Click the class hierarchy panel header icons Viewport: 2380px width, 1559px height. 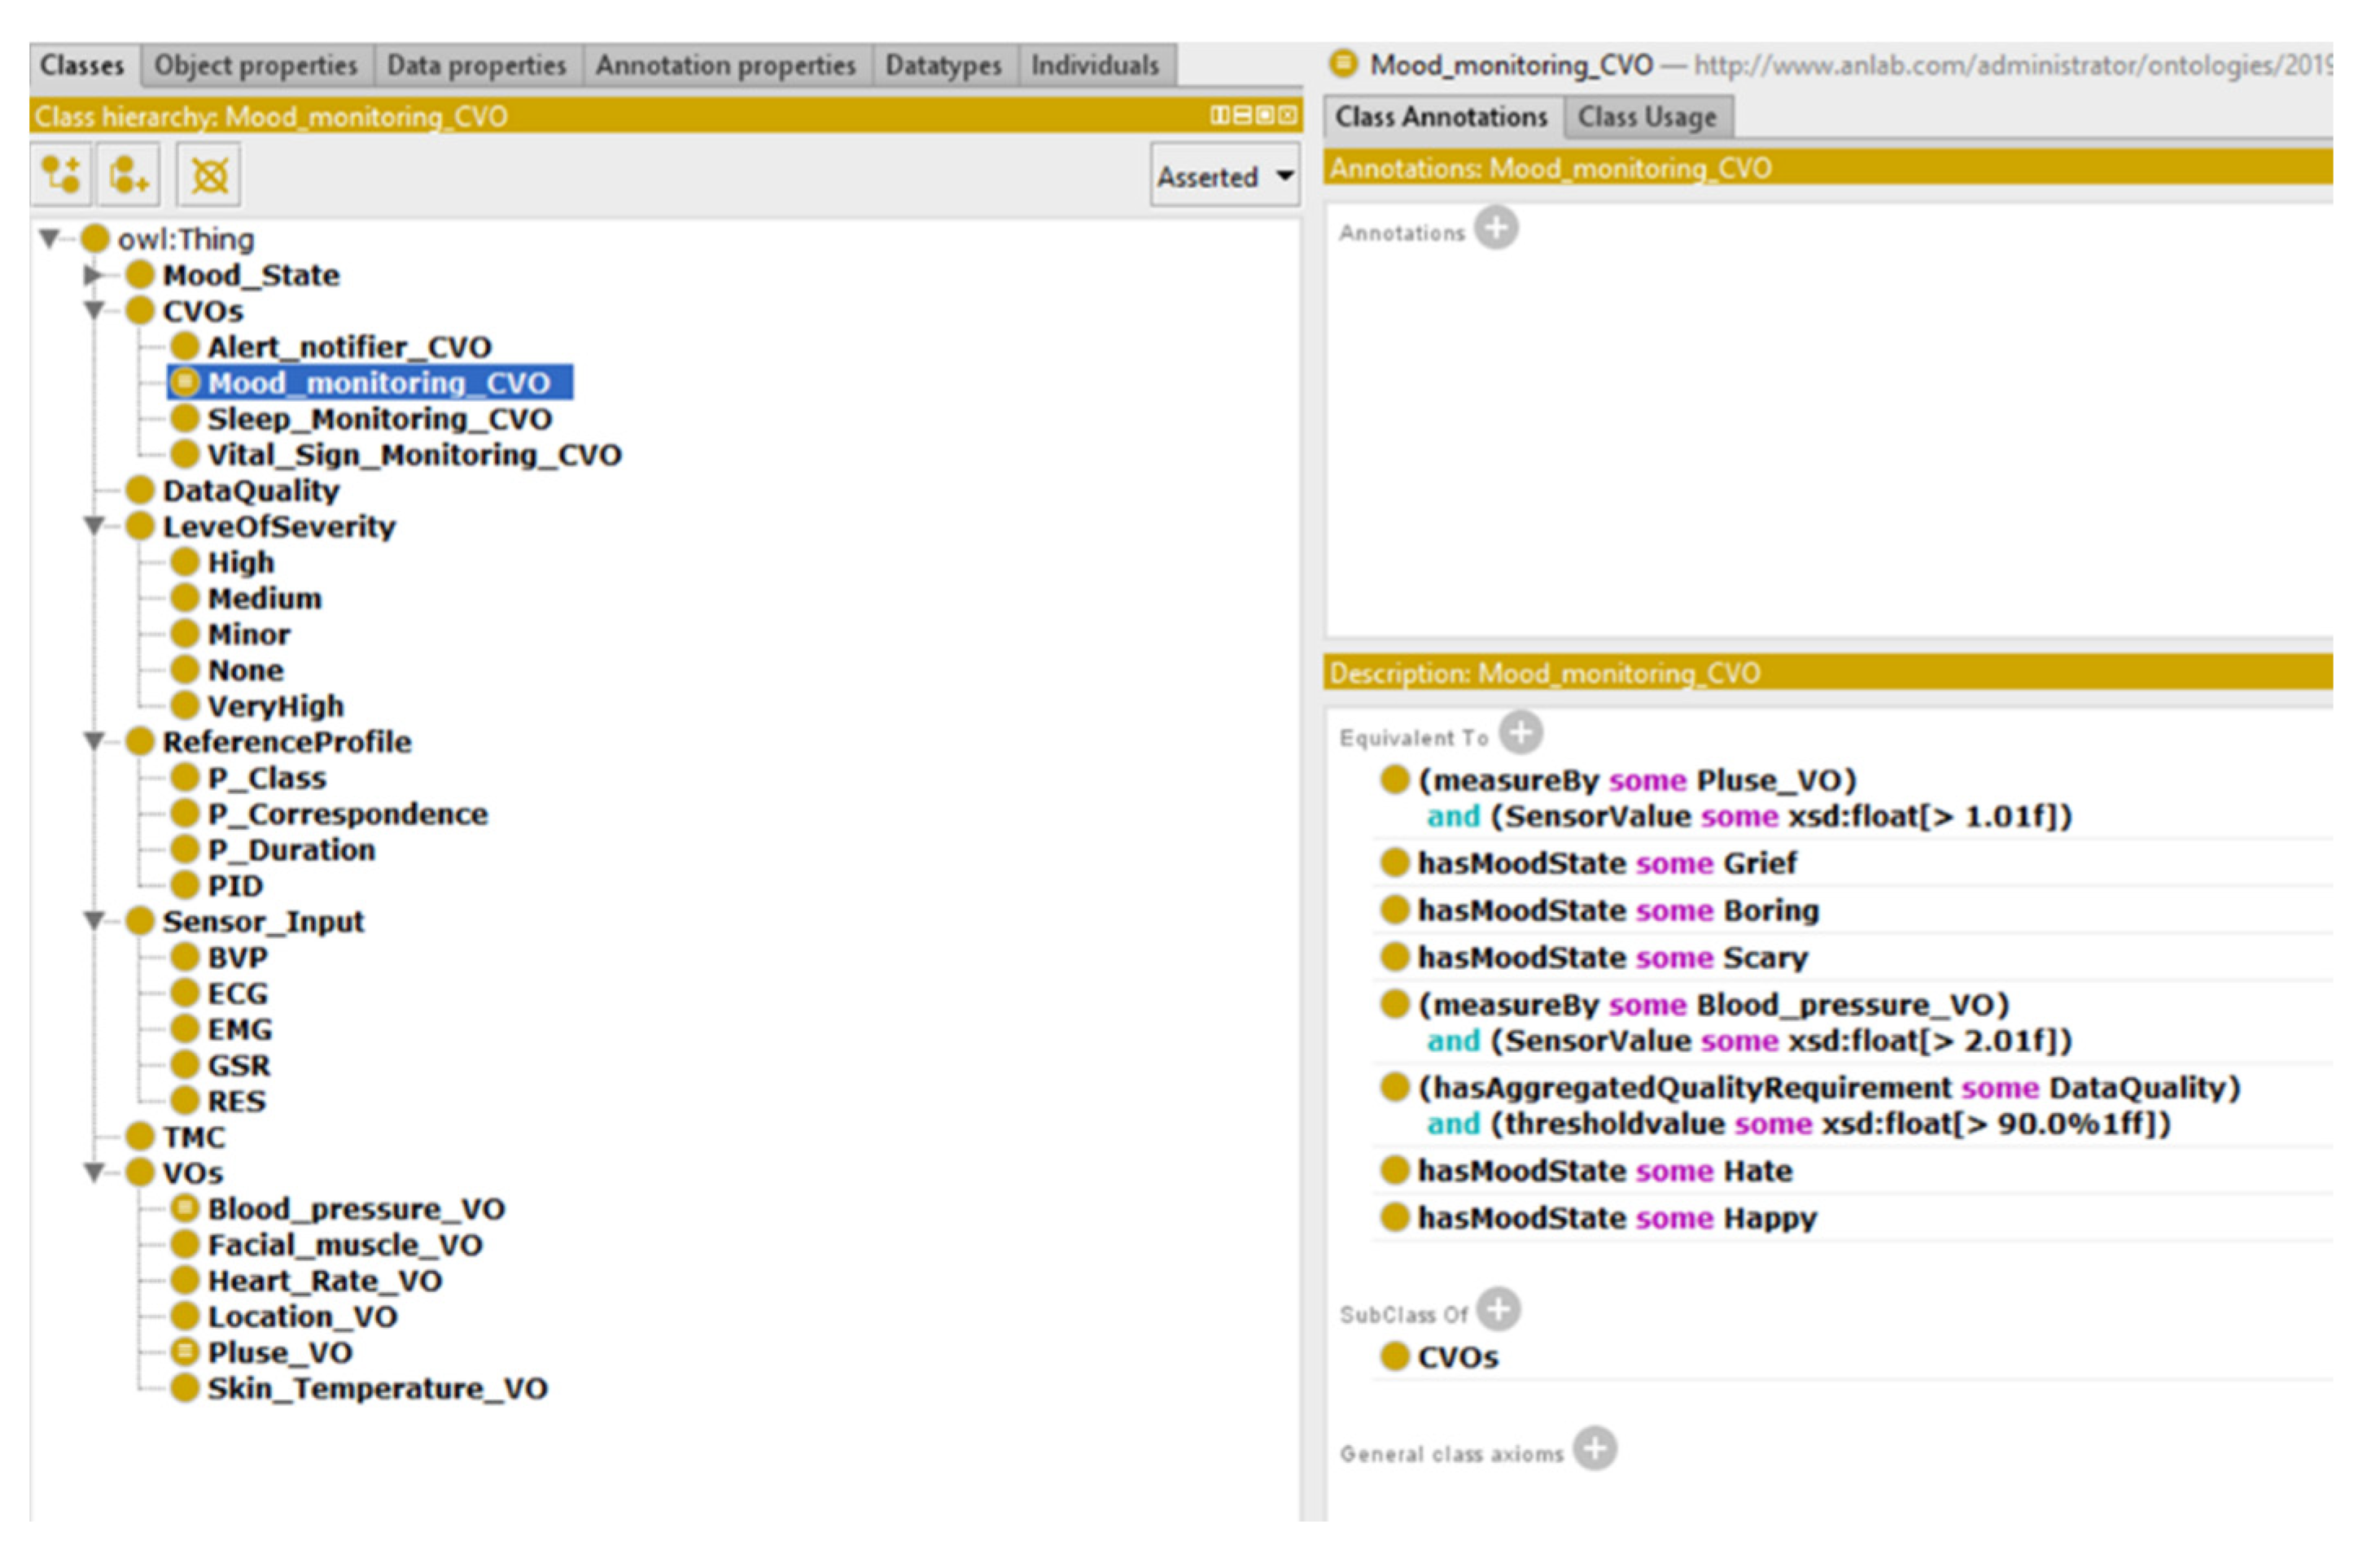[1253, 116]
